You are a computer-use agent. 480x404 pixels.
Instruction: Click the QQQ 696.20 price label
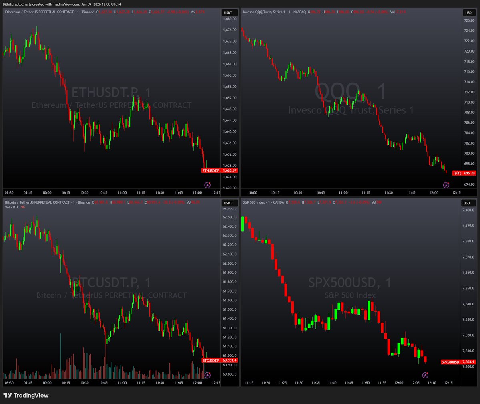point(464,173)
